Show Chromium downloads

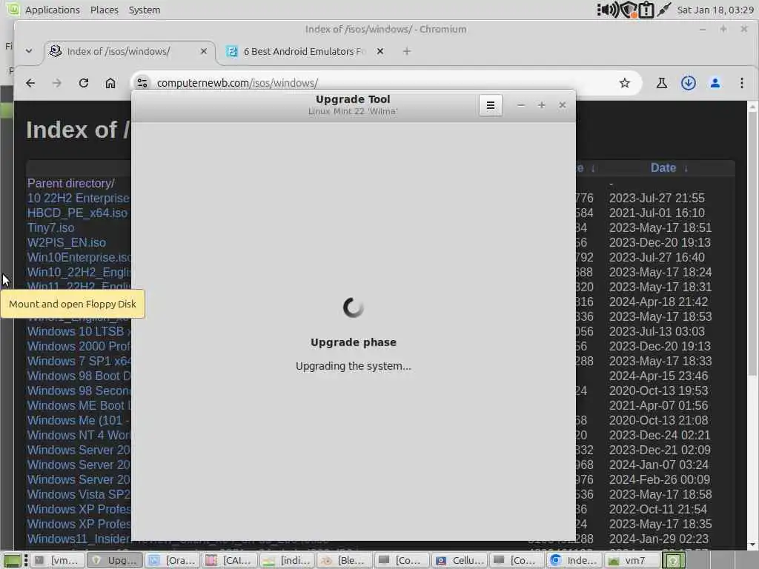(689, 83)
